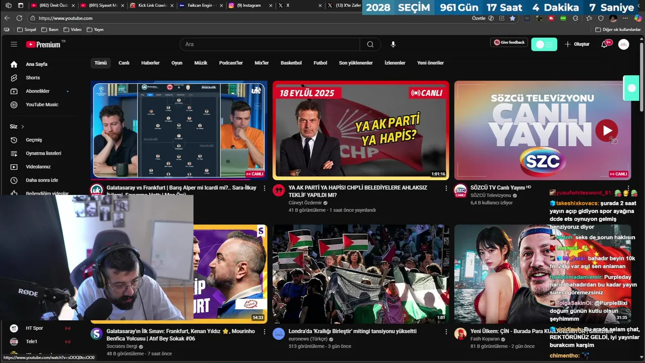Viewport: 645px width, 363px height.
Task: Open options menu for the Galatasaray vs Frankfurt video
Action: pyautogui.click(x=264, y=188)
